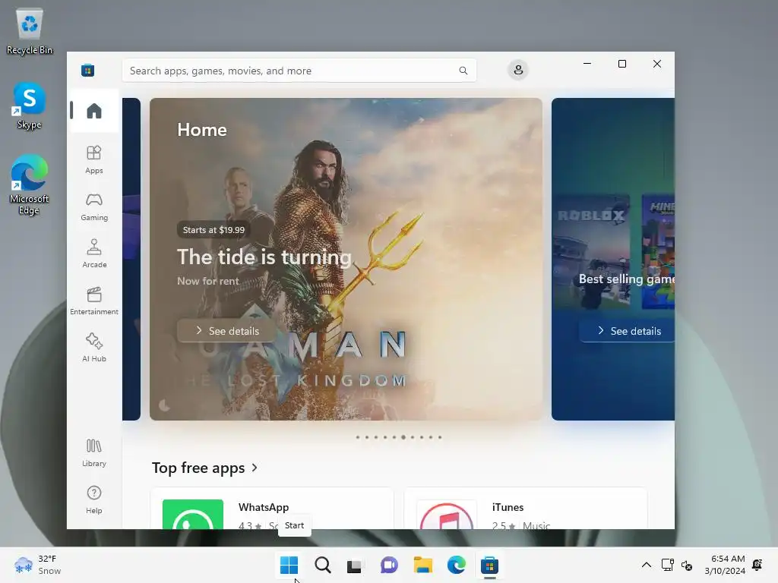Screen dimensions: 778x583
Task: Open the WhatsApp app card
Action: click(272, 509)
